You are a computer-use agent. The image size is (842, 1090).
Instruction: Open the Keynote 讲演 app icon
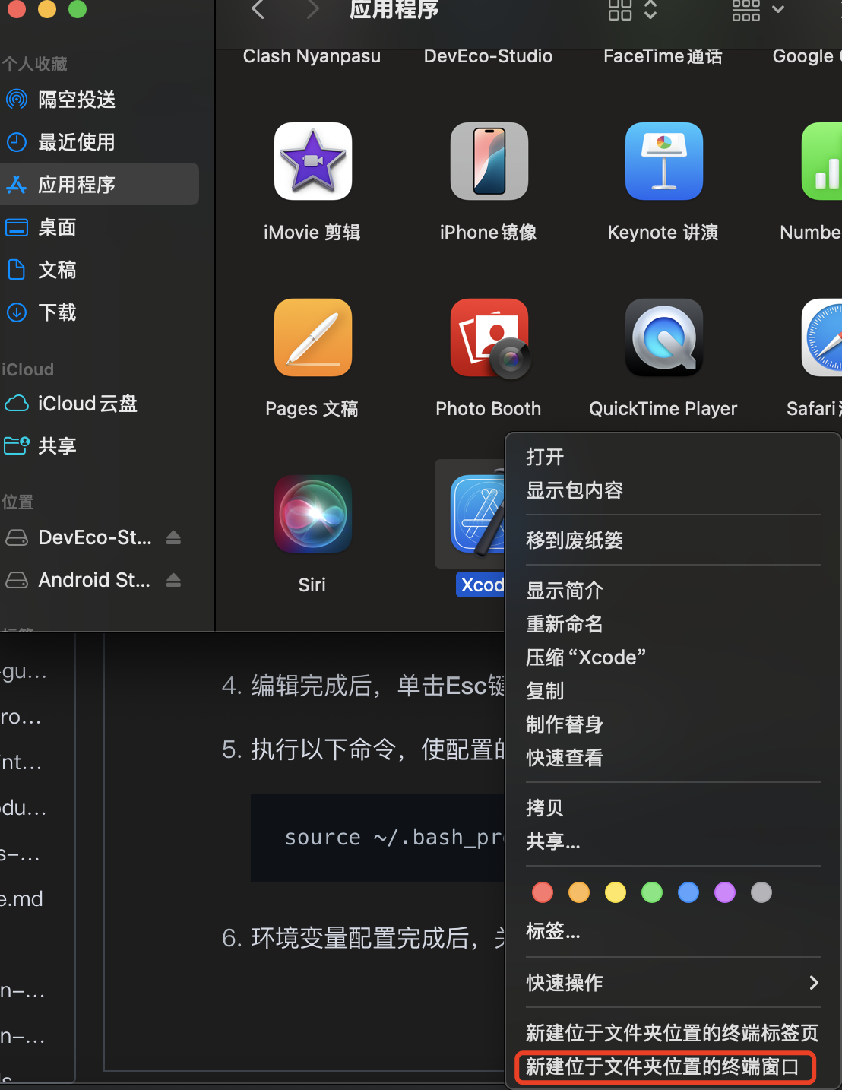coord(664,161)
